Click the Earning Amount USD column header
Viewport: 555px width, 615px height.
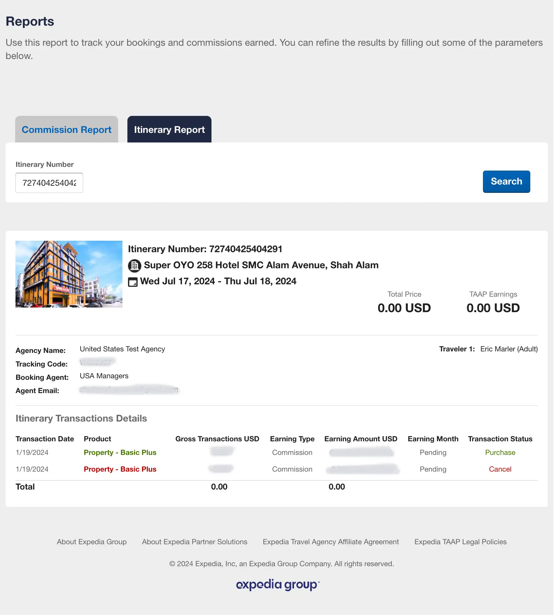[361, 439]
